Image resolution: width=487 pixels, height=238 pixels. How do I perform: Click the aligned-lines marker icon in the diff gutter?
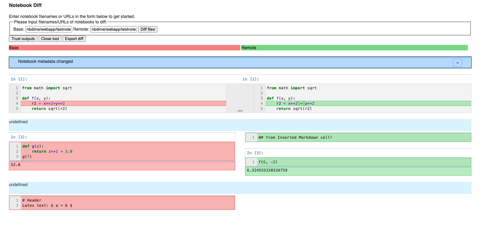[240, 111]
